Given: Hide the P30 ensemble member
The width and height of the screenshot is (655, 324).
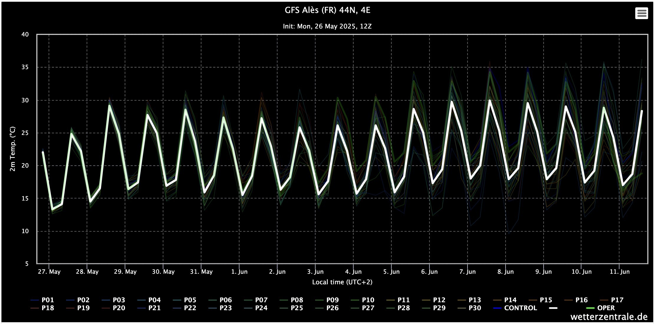Looking at the screenshot, I should click(475, 308).
